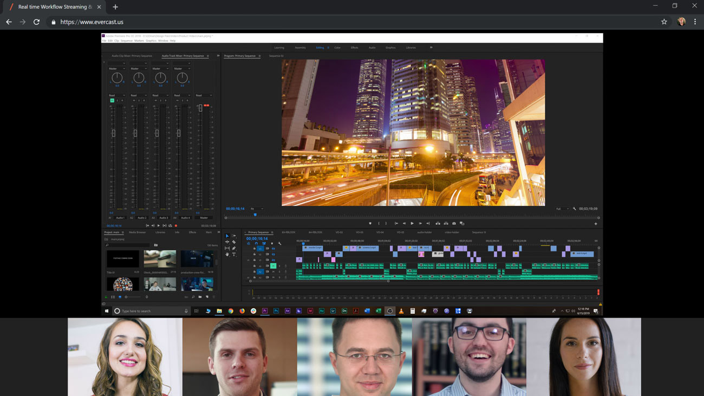The height and width of the screenshot is (396, 704).
Task: Click Play in the Audio Track Mixer
Action: pyautogui.click(x=159, y=225)
